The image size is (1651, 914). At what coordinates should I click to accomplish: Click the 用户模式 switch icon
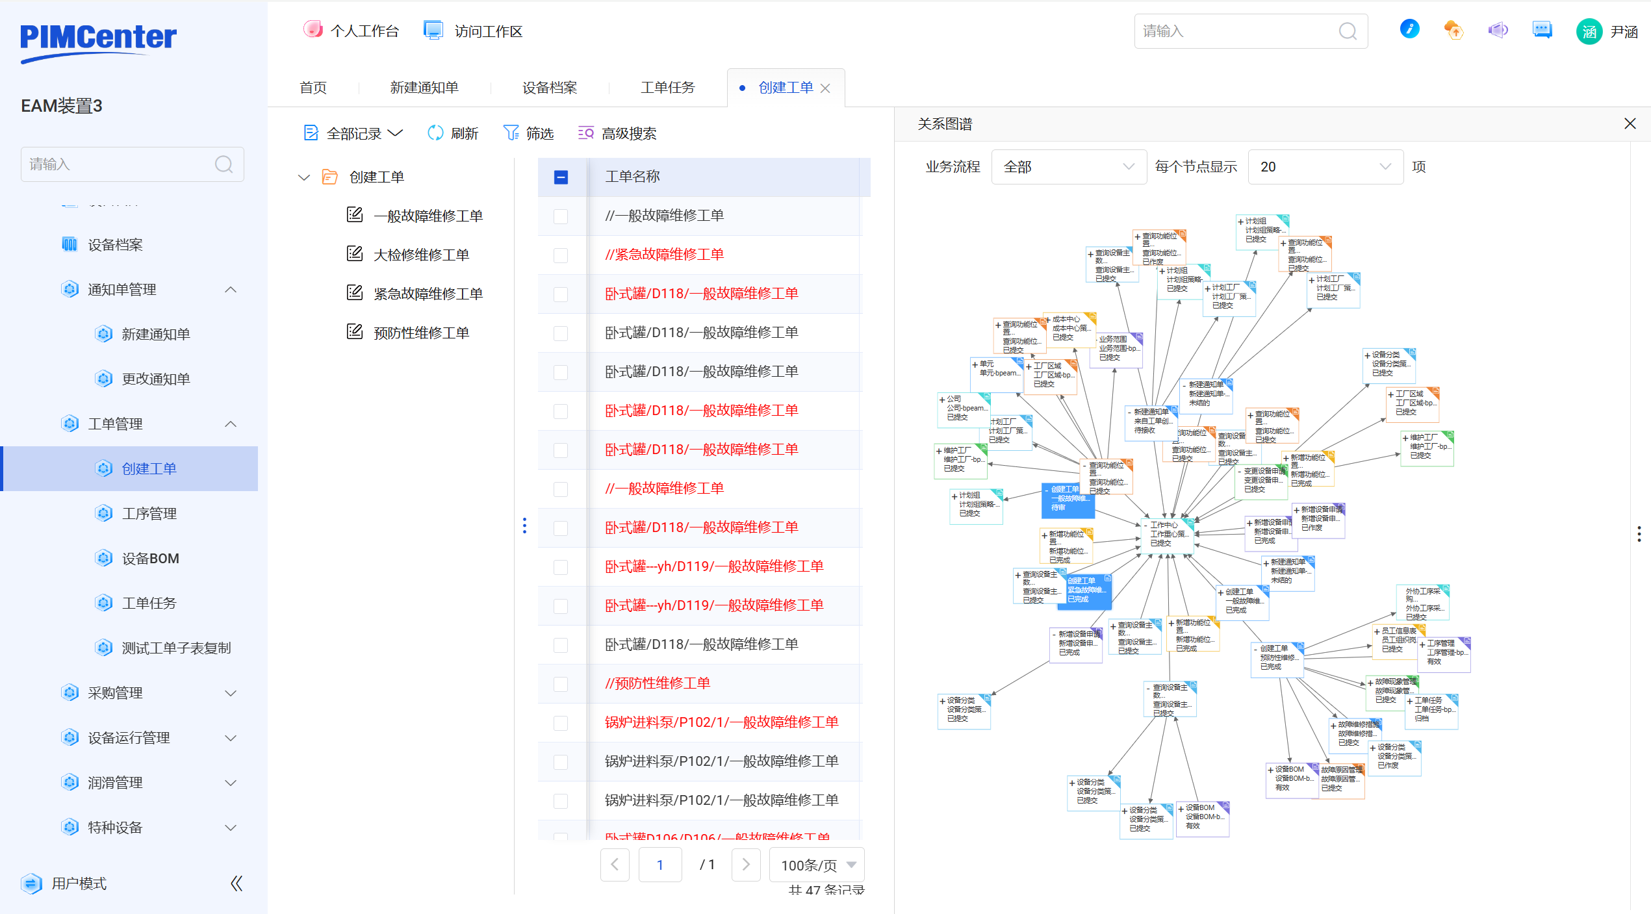pos(31,883)
